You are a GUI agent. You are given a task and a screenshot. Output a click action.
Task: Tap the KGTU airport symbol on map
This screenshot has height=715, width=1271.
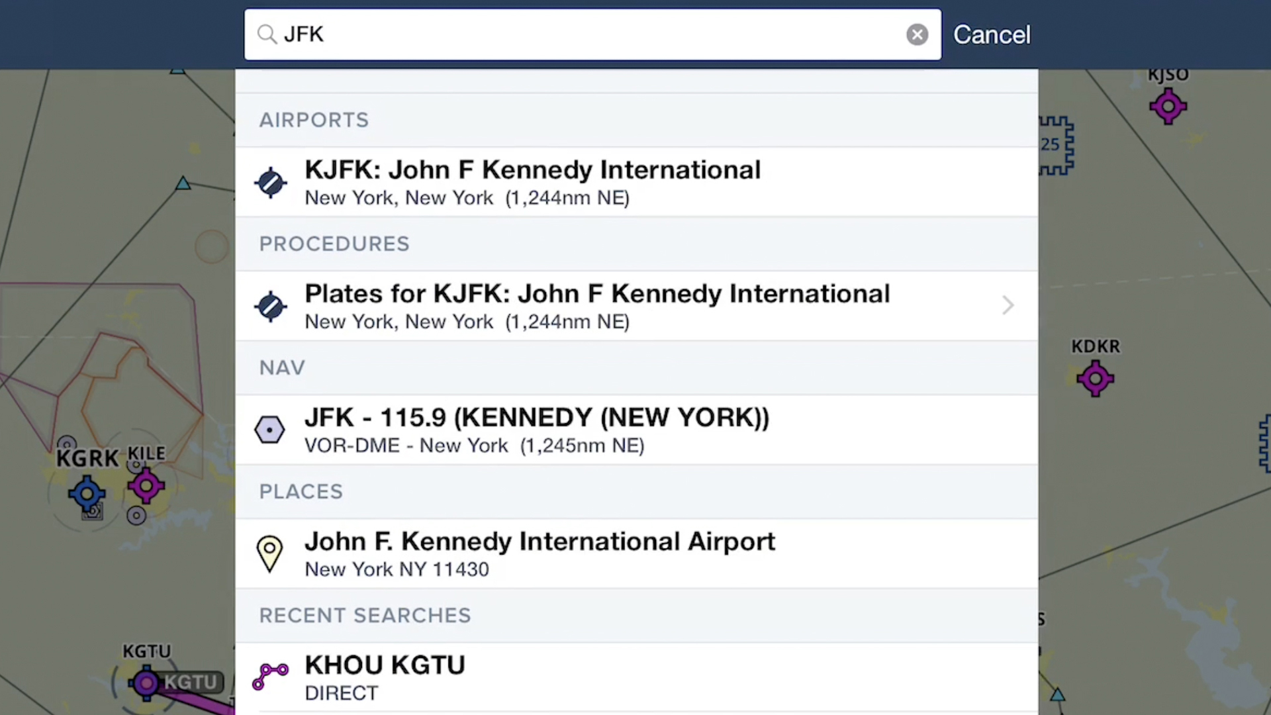[x=146, y=683]
